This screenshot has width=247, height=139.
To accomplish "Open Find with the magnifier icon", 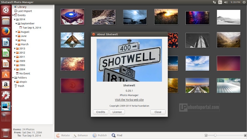I will 114,135.
